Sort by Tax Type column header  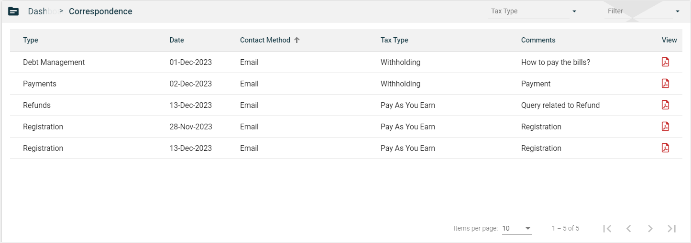tap(394, 40)
